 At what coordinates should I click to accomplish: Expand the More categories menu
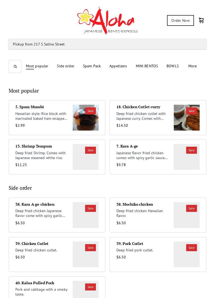coord(192,66)
